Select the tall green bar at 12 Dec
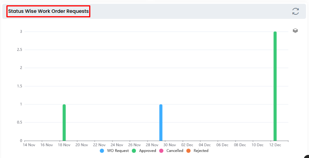Image resolution: width=309 pixels, height=158 pixels. tap(275, 86)
